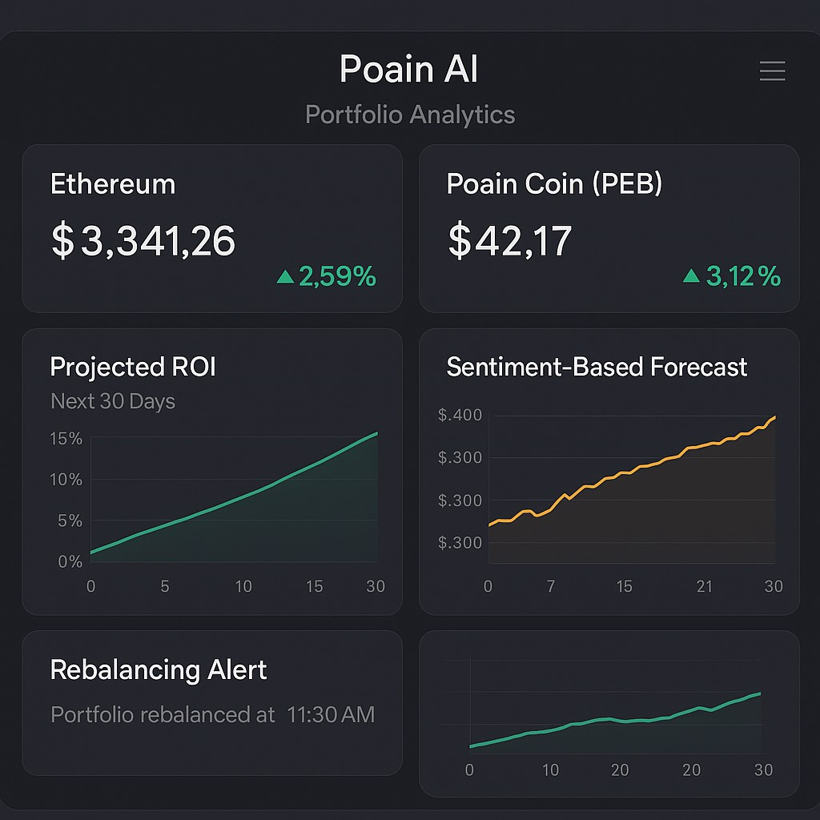Screen dimensions: 820x820
Task: Open the Poain Coin (PEB) card
Action: (609, 228)
